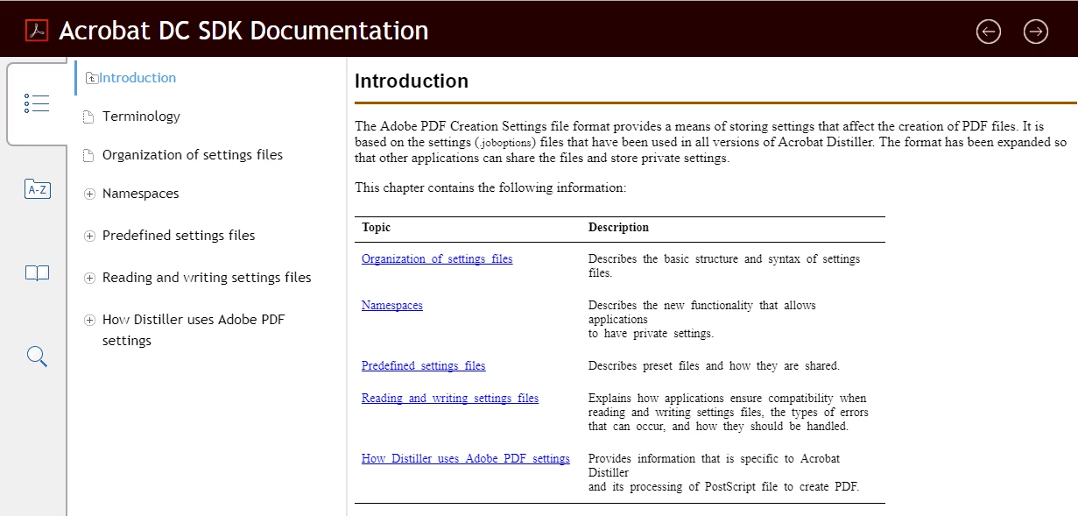Select How Distiller uses Adobe PDF settings entry
Image resolution: width=1078 pixels, height=516 pixels.
(x=194, y=330)
